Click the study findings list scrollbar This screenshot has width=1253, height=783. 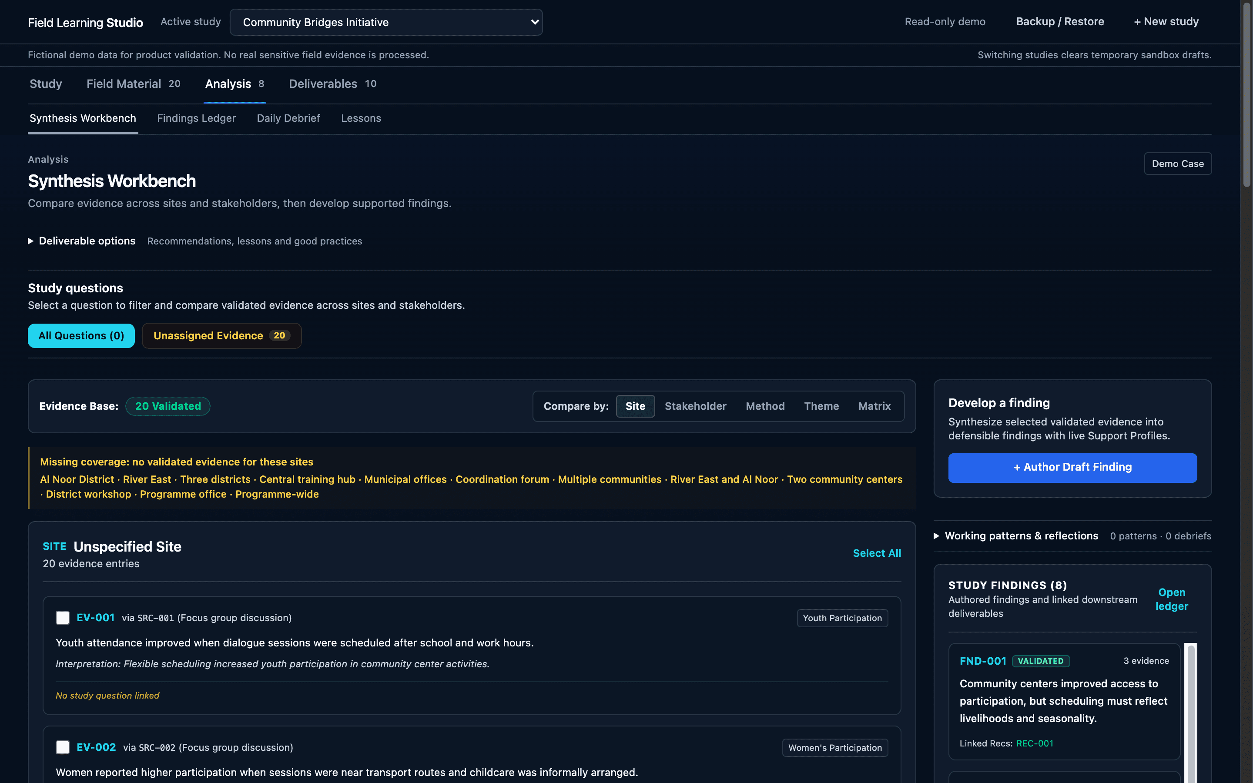pos(1191,713)
